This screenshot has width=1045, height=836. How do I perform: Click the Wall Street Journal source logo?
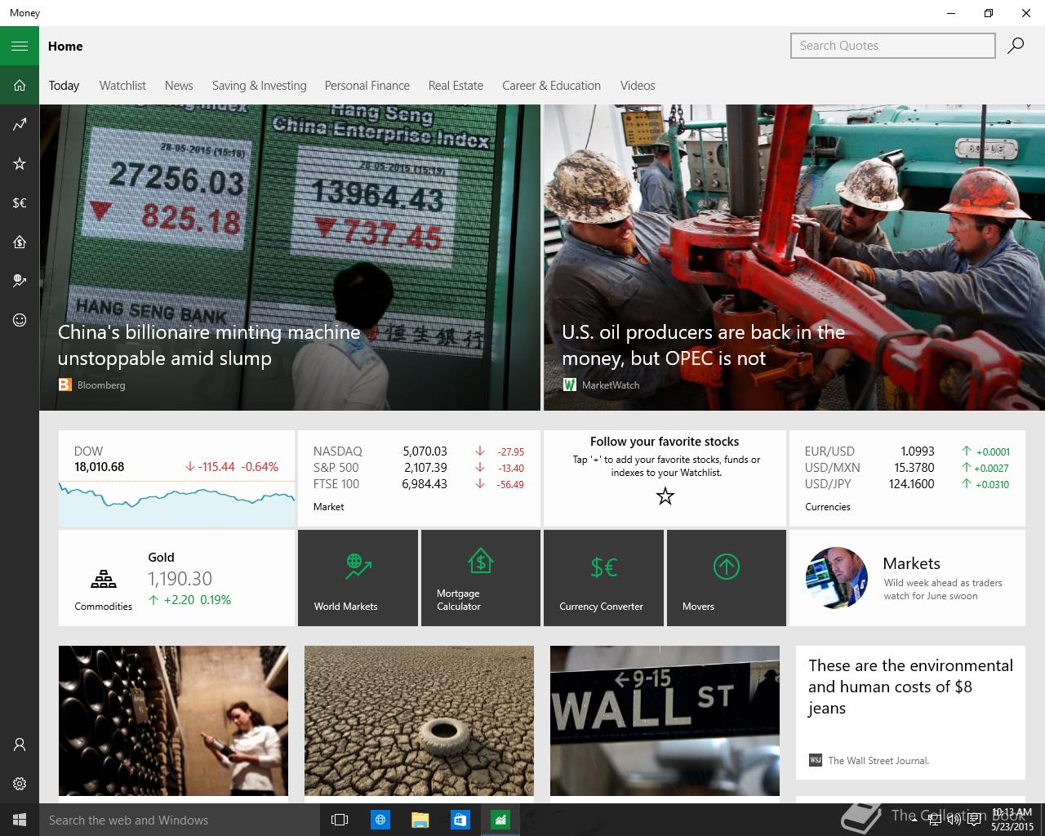[816, 760]
